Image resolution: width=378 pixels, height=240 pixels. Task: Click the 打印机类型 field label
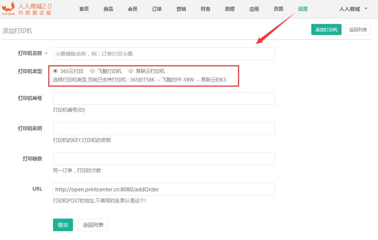(30, 72)
